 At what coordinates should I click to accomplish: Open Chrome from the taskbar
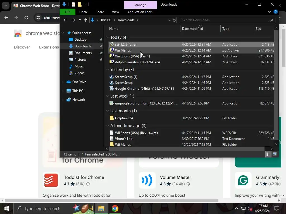[115, 208]
